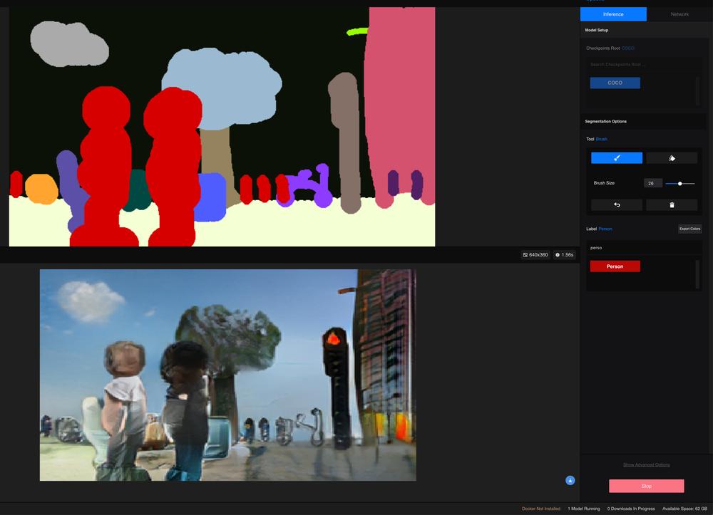Choose the COCO checkpoint
The height and width of the screenshot is (515, 713).
pos(615,83)
